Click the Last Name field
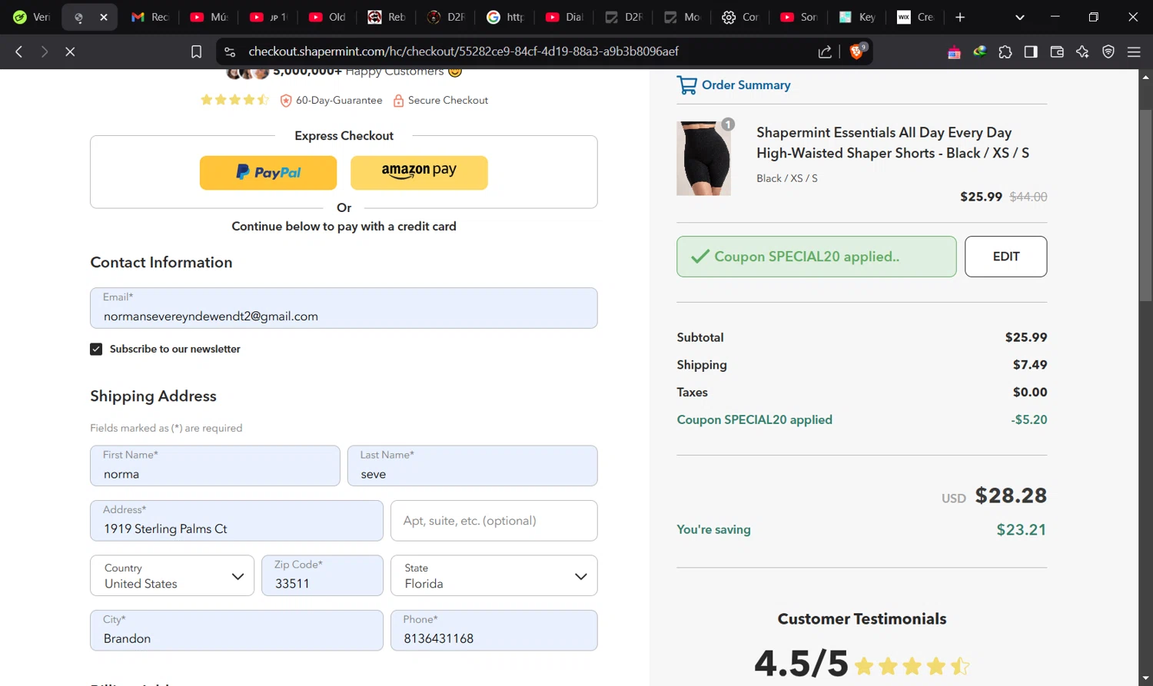 click(473, 466)
